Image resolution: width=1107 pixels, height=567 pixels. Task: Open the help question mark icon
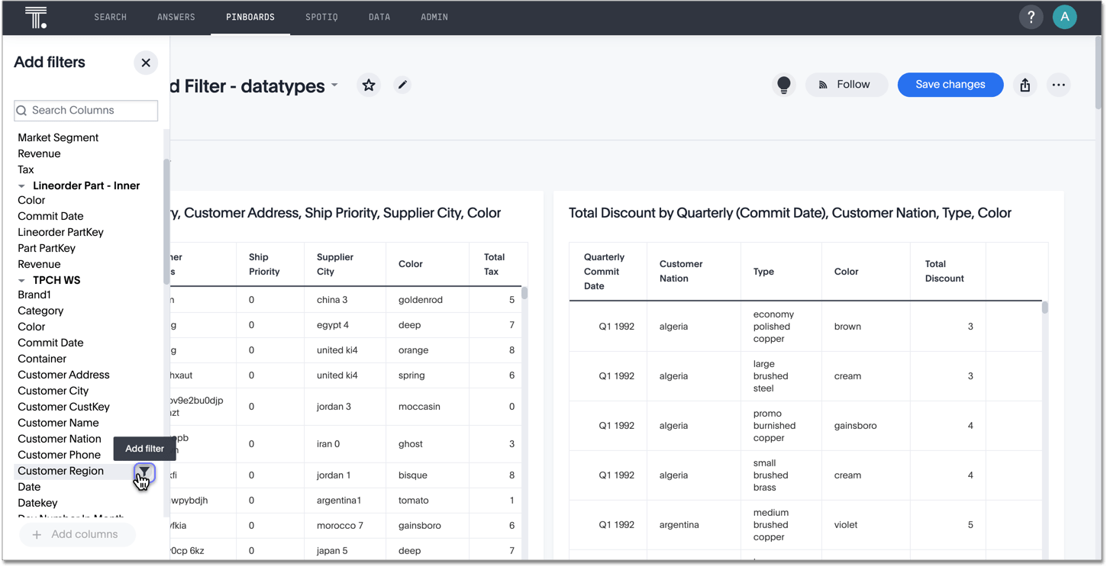(x=1031, y=17)
